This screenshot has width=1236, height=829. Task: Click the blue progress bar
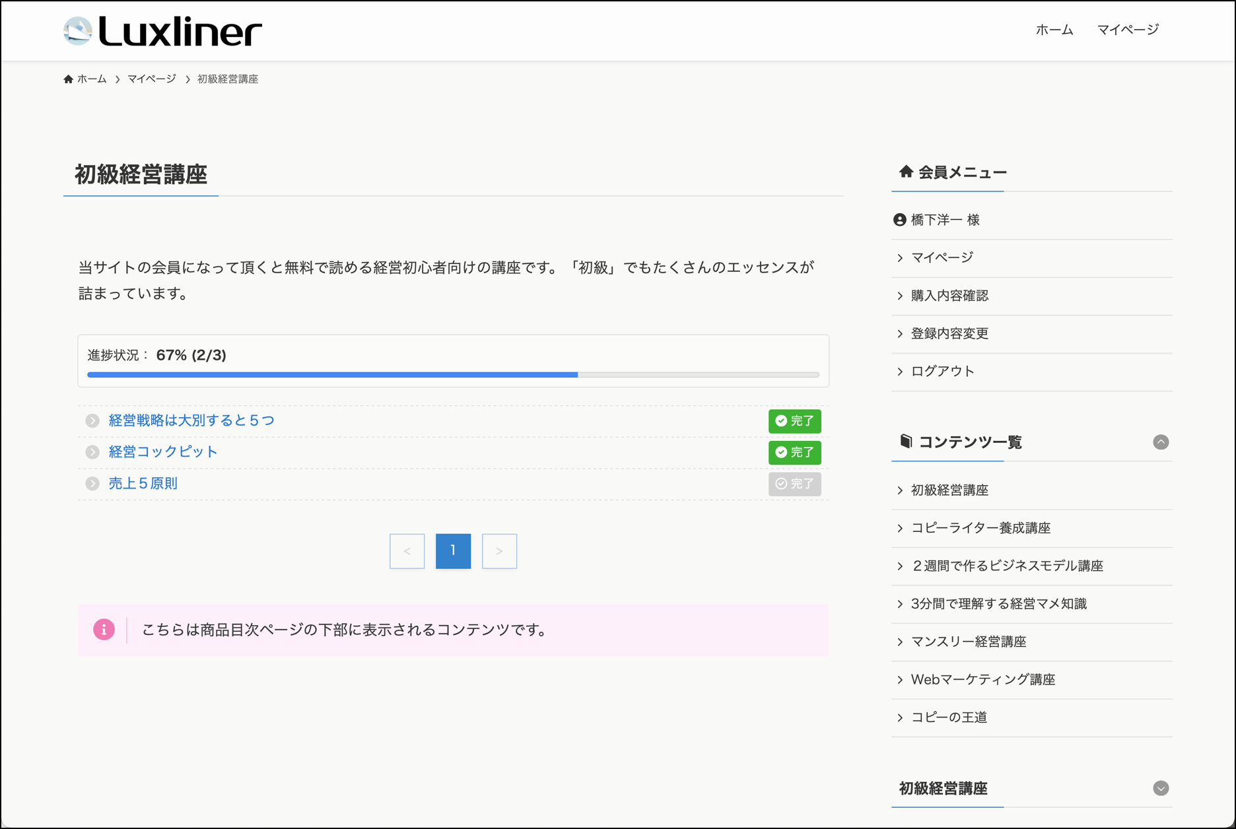tap(332, 375)
